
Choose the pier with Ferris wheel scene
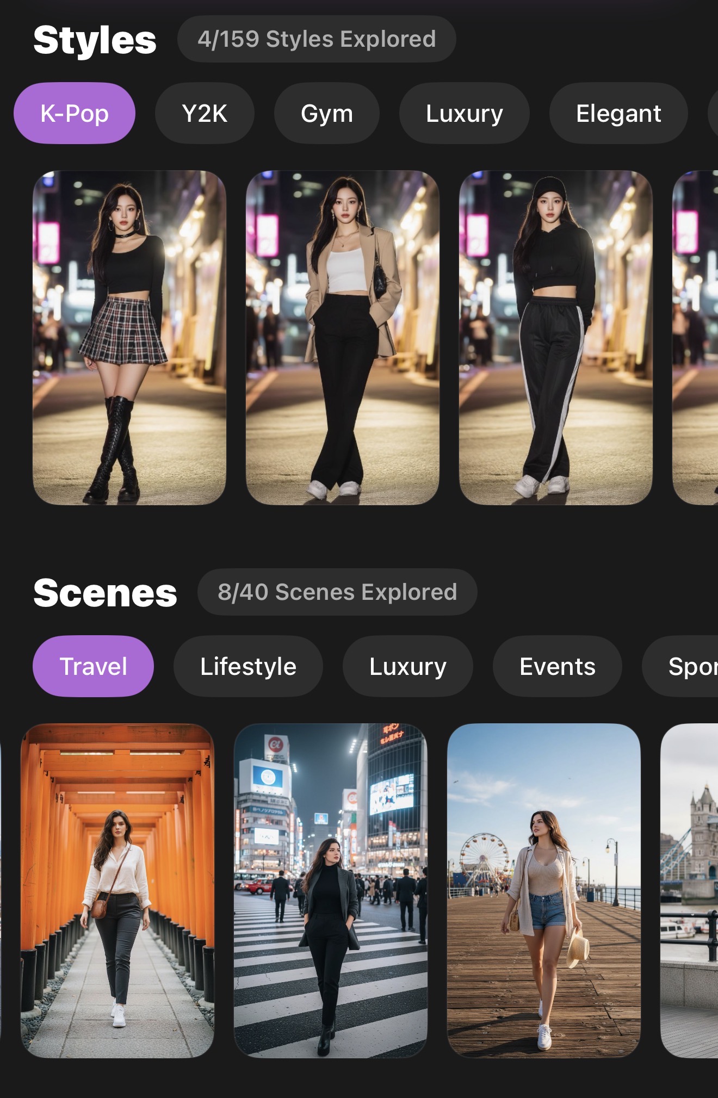point(544,891)
